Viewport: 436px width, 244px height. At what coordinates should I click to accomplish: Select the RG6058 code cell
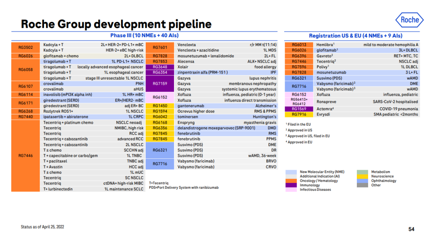[x=25, y=70]
